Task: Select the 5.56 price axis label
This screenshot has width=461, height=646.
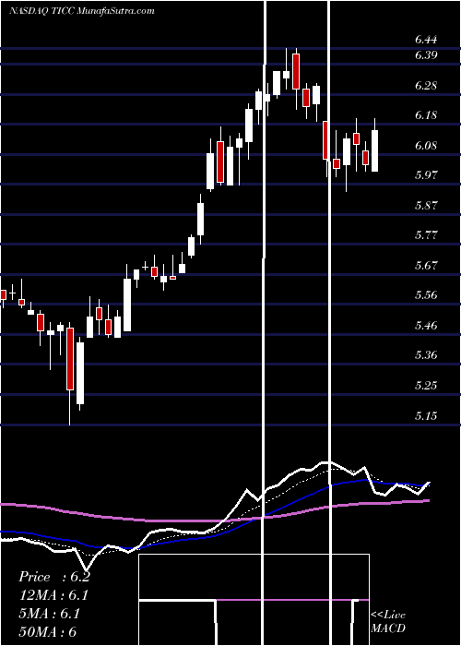Action: 426,295
